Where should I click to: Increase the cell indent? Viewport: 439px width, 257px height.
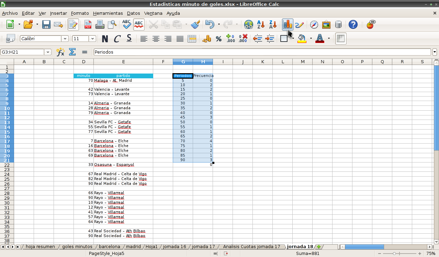point(270,39)
